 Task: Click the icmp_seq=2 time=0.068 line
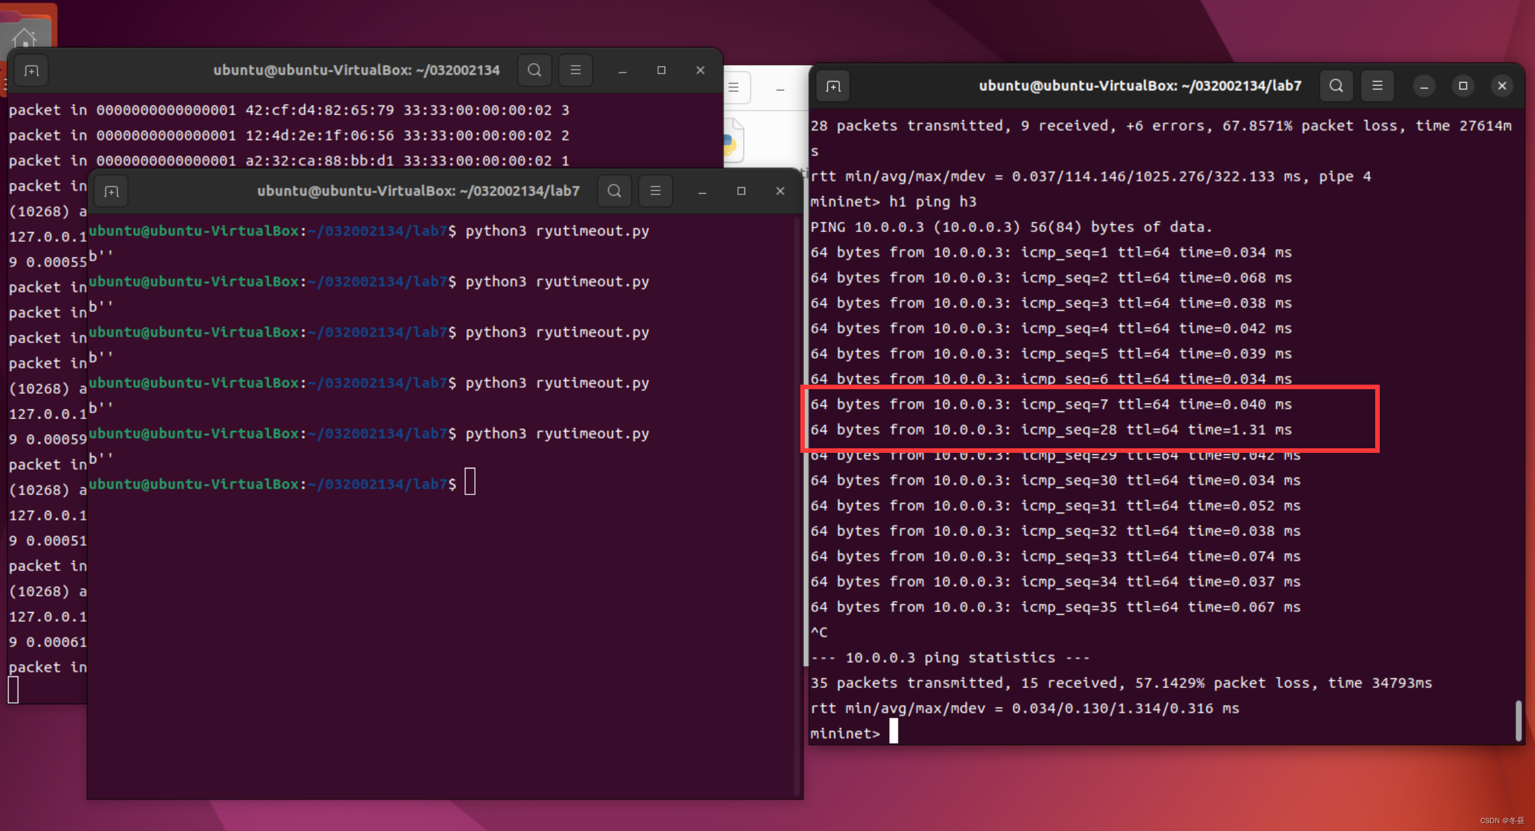(1051, 278)
